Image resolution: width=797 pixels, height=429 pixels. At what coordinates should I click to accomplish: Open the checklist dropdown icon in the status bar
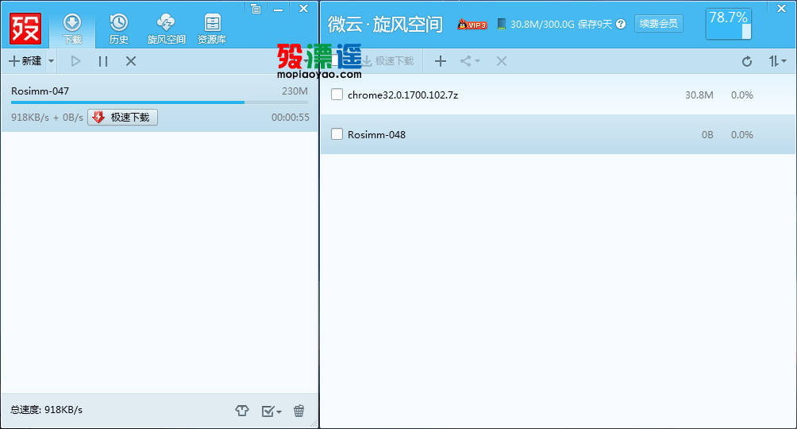tap(271, 411)
